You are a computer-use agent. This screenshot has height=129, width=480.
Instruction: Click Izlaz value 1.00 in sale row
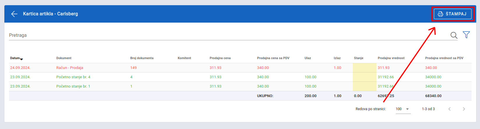coord(337,68)
